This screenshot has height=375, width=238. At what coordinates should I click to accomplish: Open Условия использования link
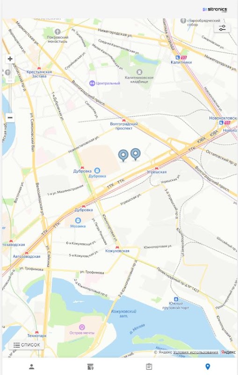195,352
